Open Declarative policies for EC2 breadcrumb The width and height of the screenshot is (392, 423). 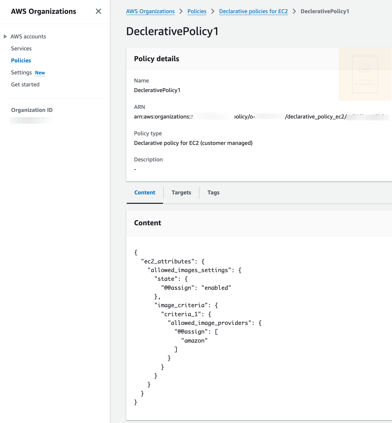coord(254,11)
